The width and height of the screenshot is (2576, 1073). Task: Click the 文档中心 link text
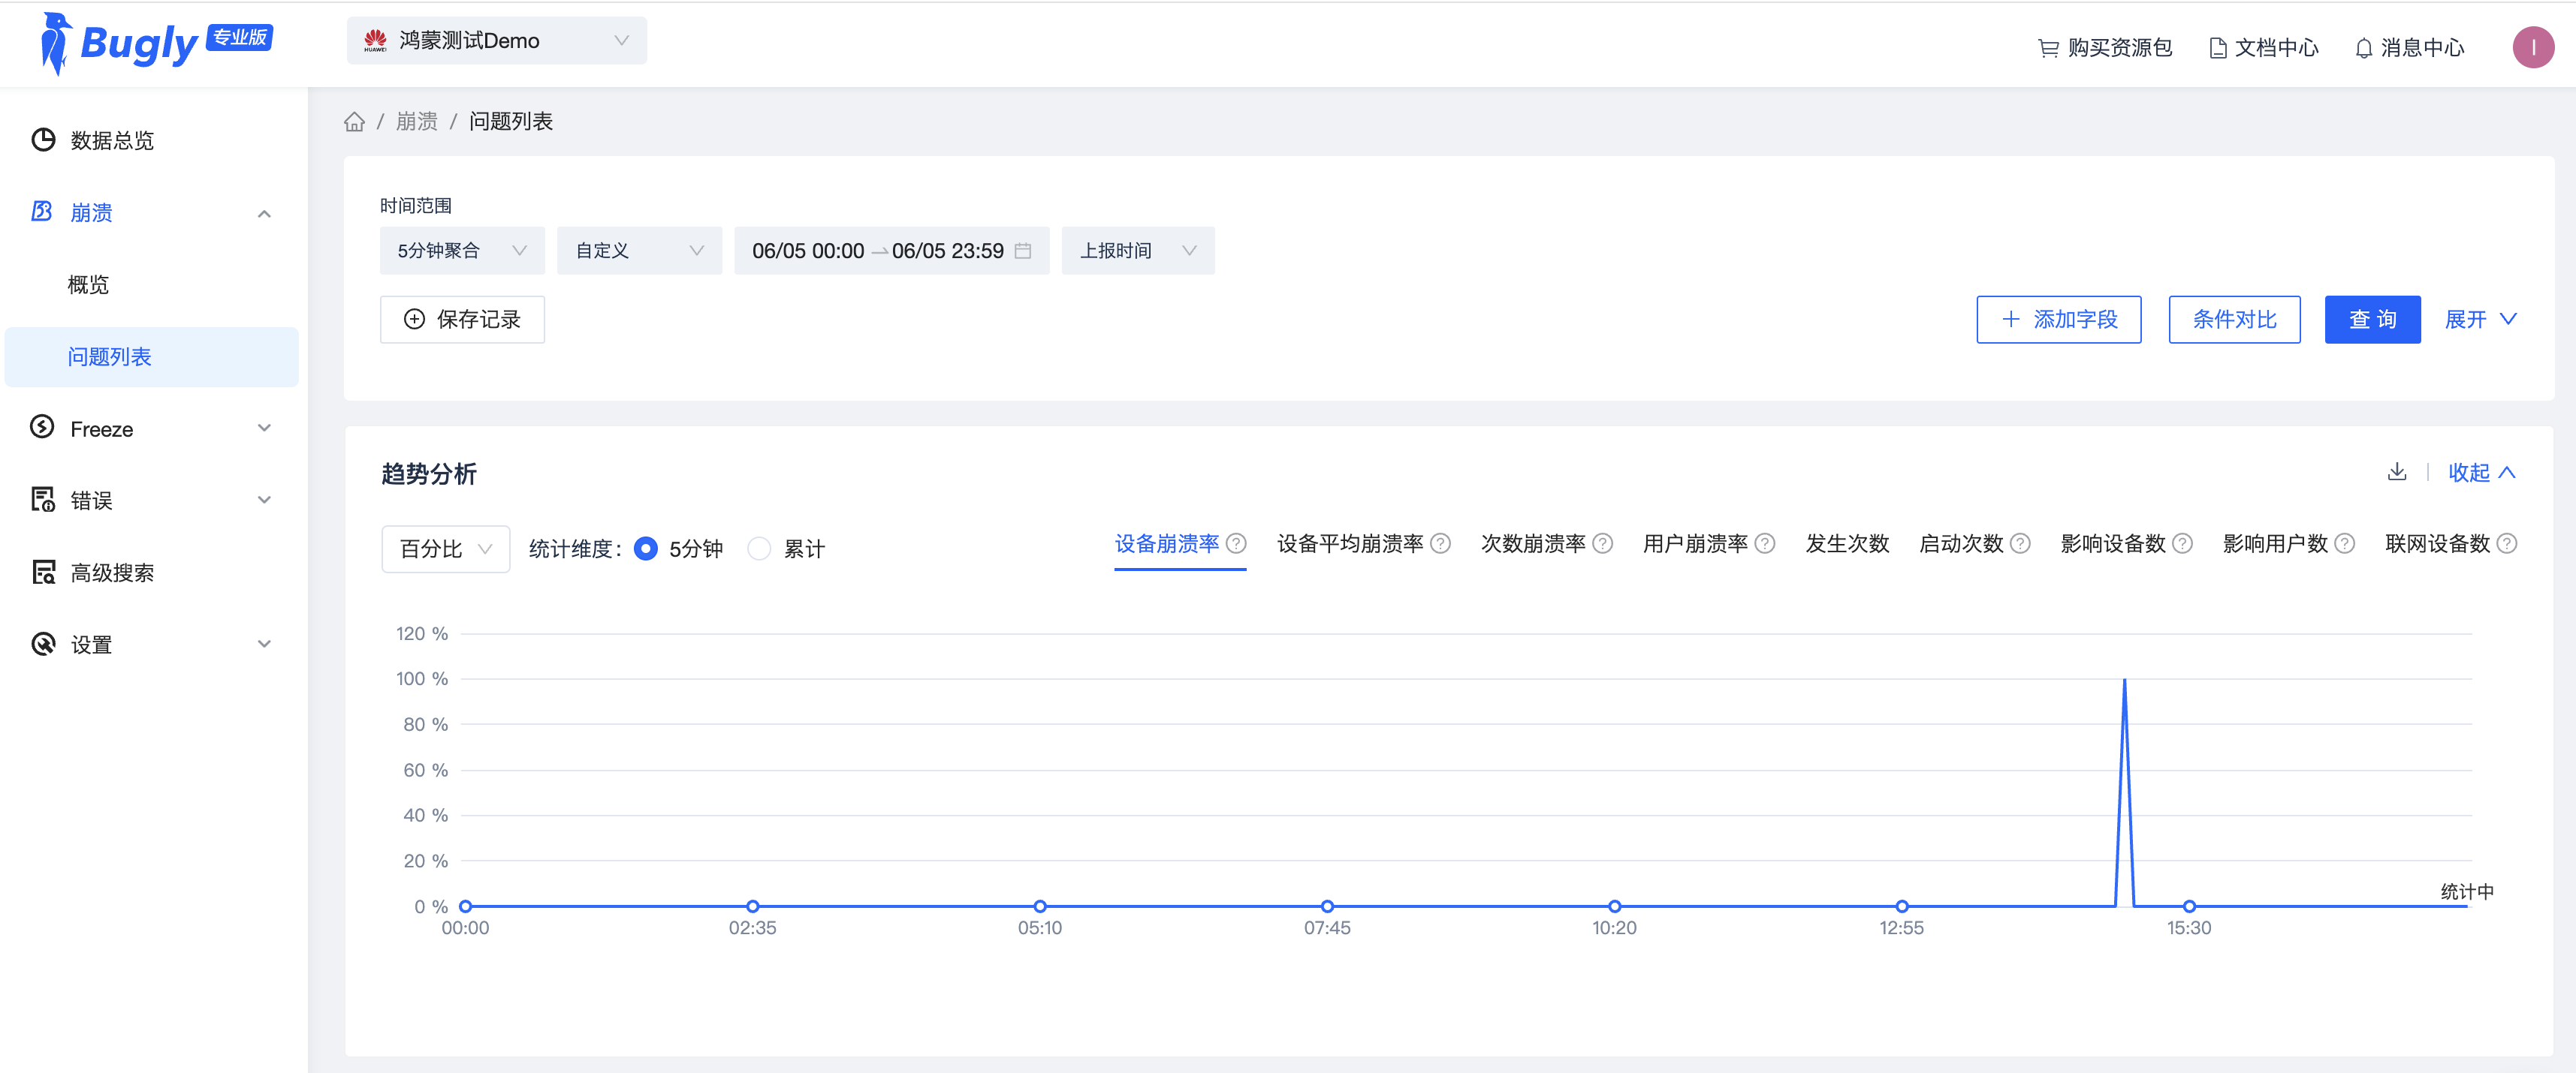2276,47
